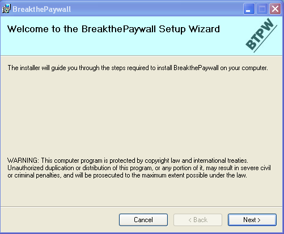Cancel the BreakthePaywall installation
Viewport: 284px width, 234px height.
[x=143, y=220]
